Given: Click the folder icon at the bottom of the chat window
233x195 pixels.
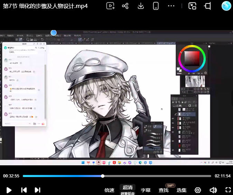Looking at the screenshot, I should click(35, 124).
